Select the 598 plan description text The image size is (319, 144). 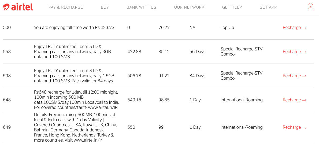coord(74,76)
